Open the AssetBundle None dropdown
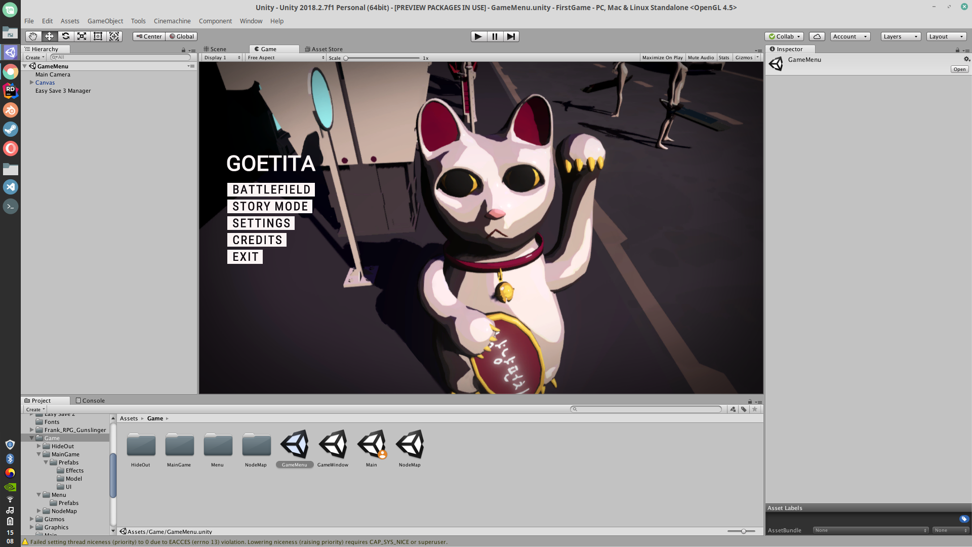The width and height of the screenshot is (972, 547). 870,530
